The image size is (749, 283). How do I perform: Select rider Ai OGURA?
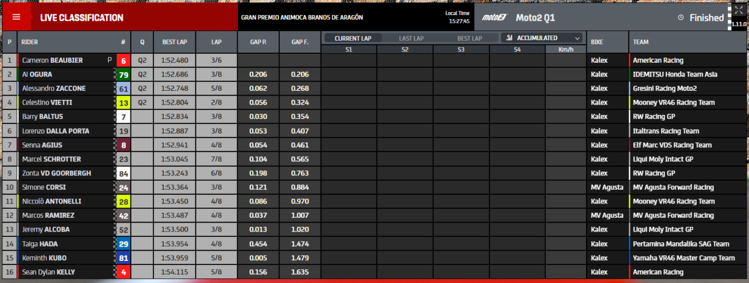(x=37, y=75)
